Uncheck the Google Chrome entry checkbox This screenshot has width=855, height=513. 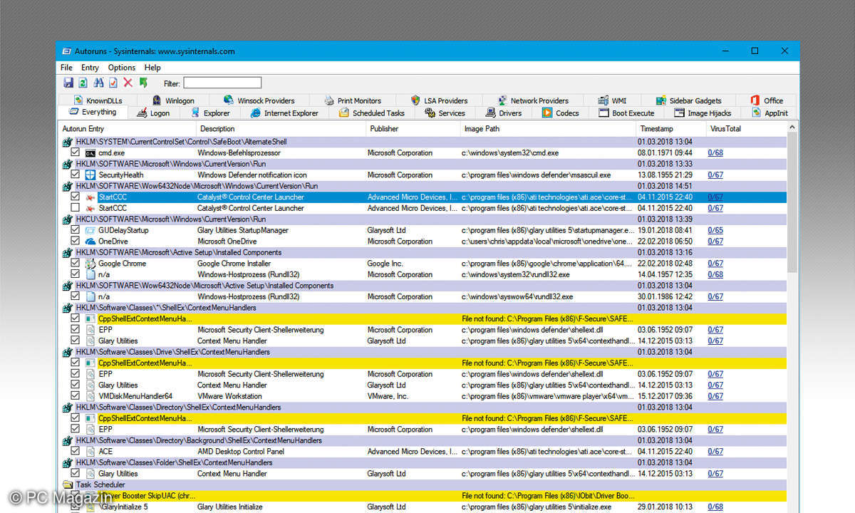[76, 264]
